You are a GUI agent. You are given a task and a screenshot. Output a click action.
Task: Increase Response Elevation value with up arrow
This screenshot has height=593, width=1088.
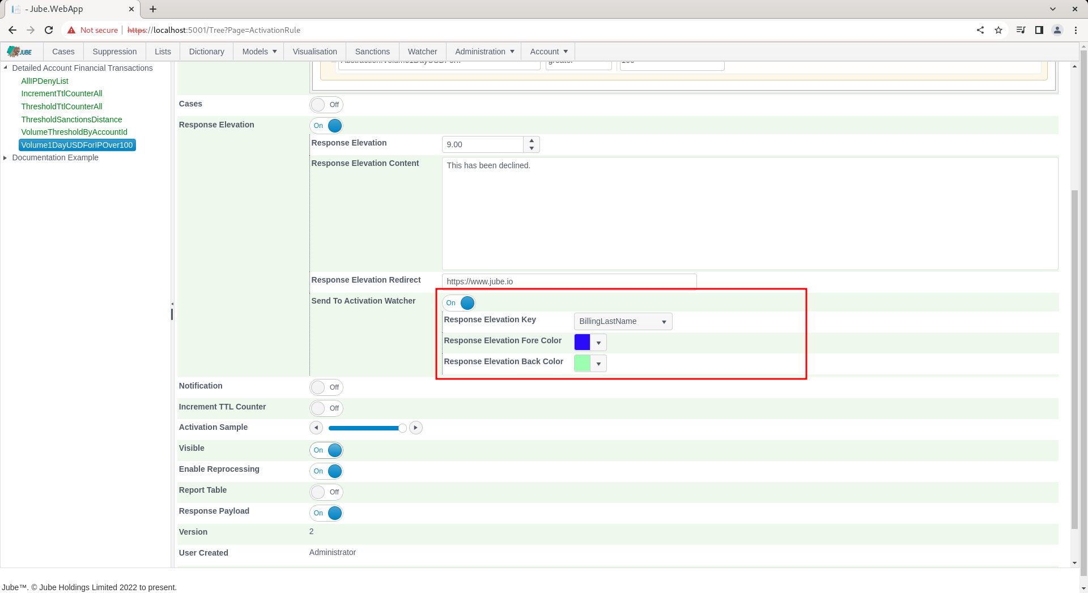coord(532,140)
